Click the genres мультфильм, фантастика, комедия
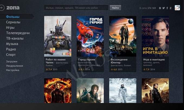This screenshot has height=110, width=184. point(89,64)
